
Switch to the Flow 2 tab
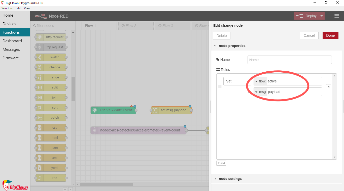[x=136, y=26]
